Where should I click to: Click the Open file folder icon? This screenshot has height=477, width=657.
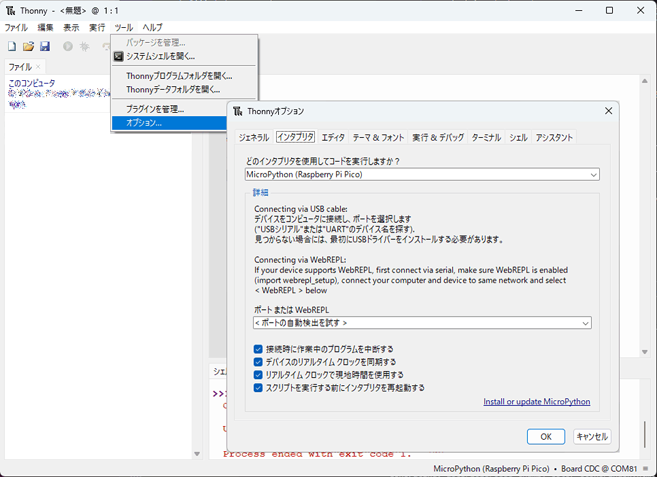click(x=28, y=46)
